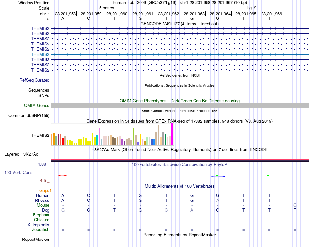
Task: Click position label 28,201,964
Action: (220, 14)
